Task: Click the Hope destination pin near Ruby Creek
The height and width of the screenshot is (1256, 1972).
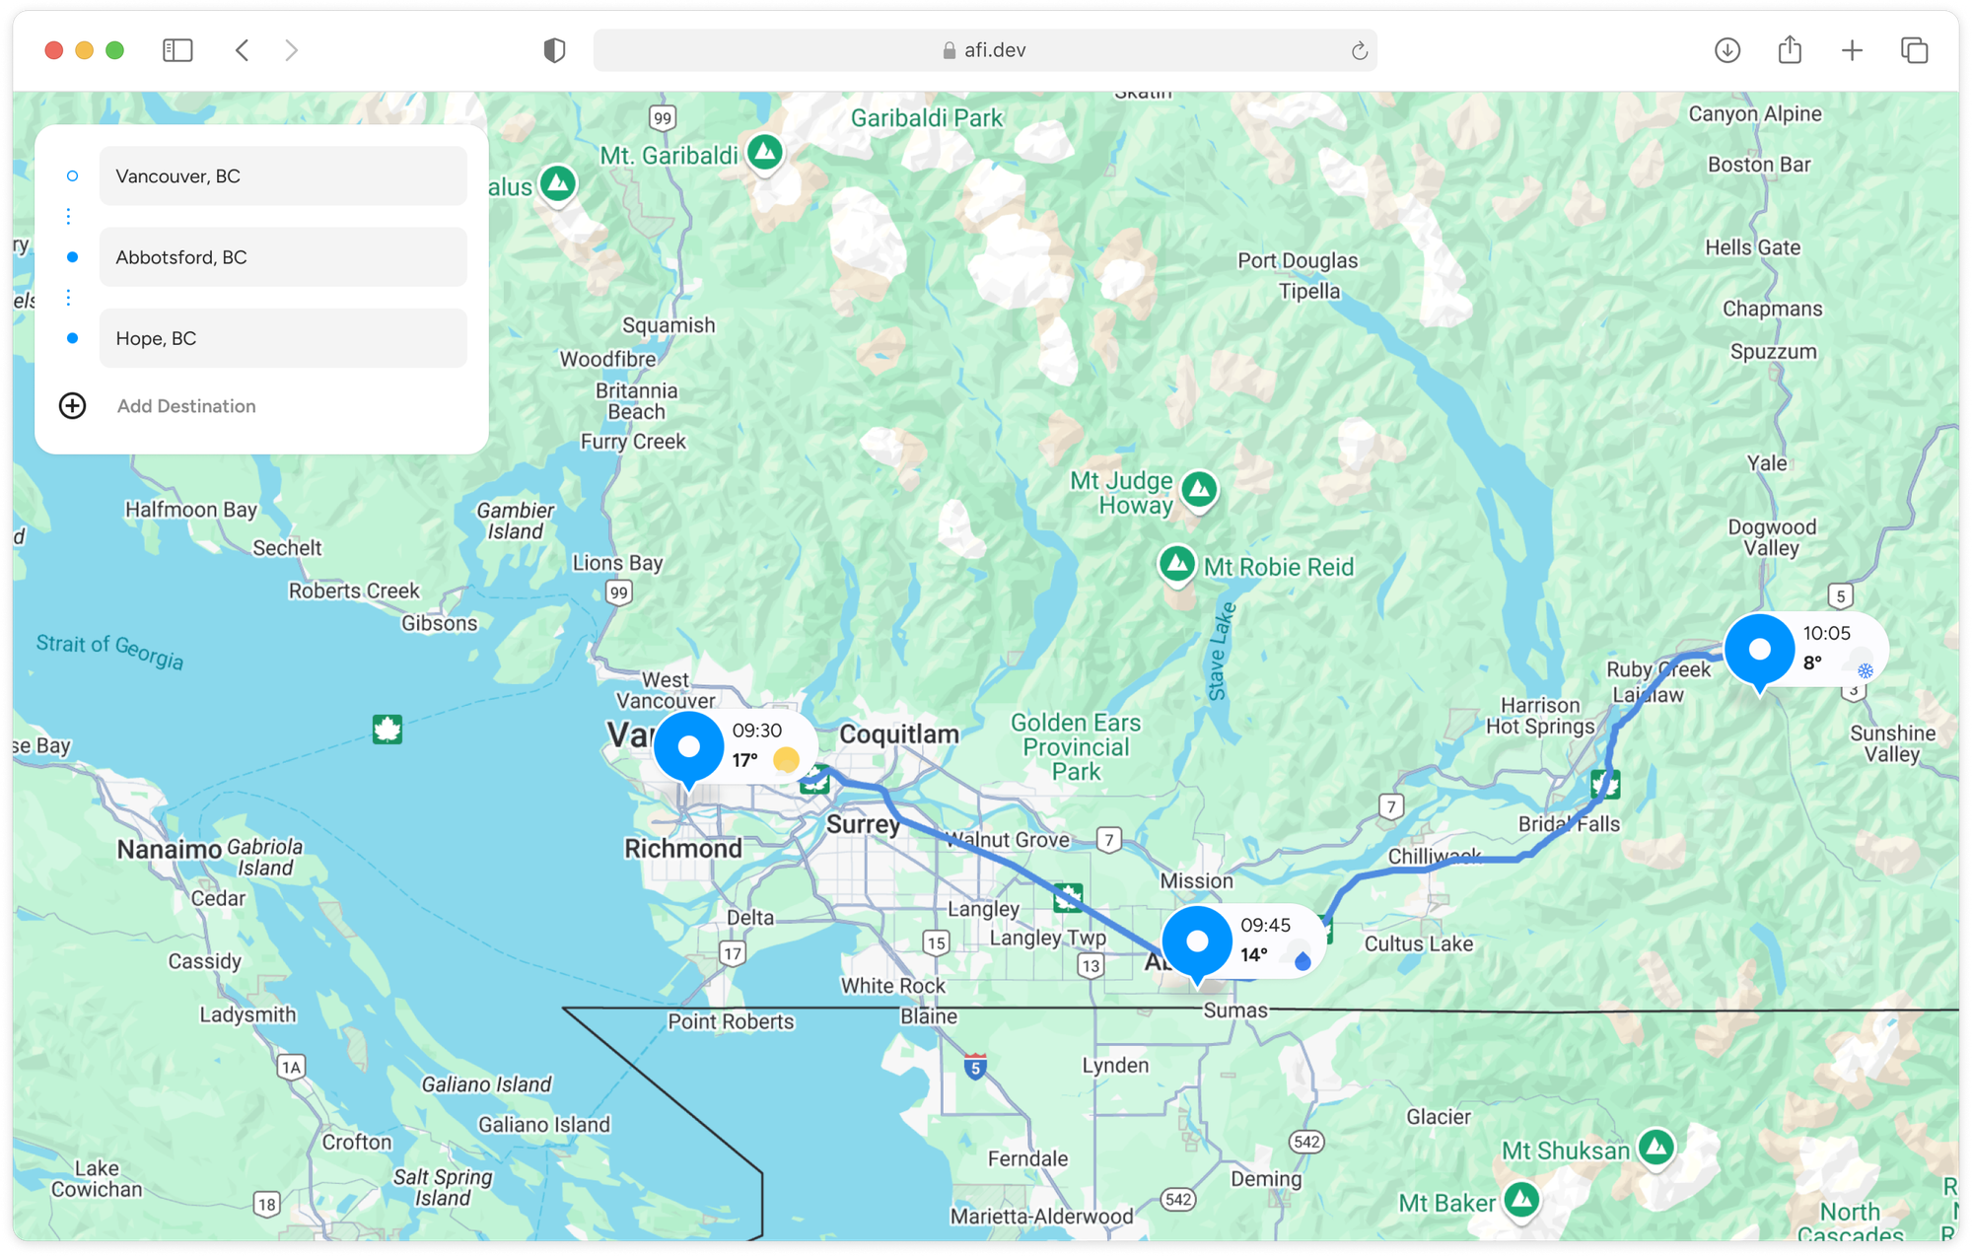Action: pos(1759,649)
